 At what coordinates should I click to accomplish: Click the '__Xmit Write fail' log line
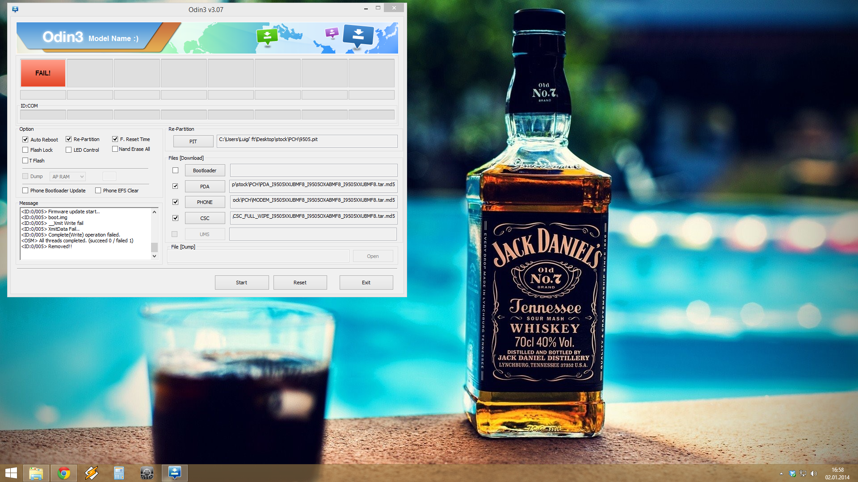tap(52, 223)
